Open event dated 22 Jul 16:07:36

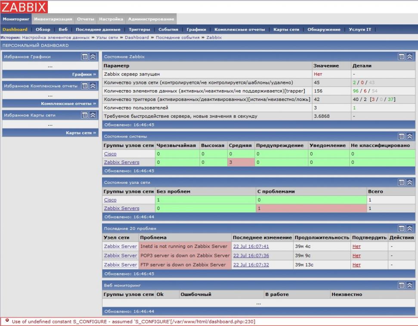coord(251,256)
